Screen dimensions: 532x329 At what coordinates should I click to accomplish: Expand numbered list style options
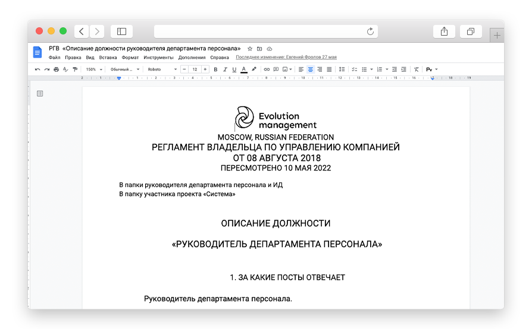click(387, 69)
